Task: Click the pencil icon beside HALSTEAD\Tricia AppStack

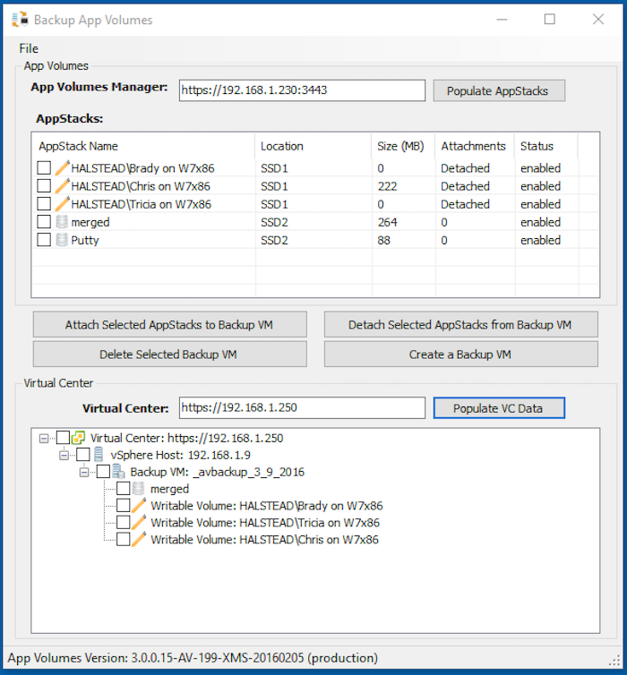Action: [62, 204]
